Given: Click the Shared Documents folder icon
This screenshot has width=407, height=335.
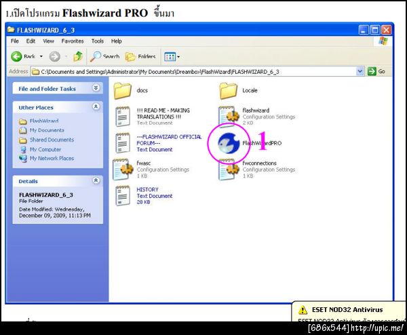Looking at the screenshot, I should [23, 140].
